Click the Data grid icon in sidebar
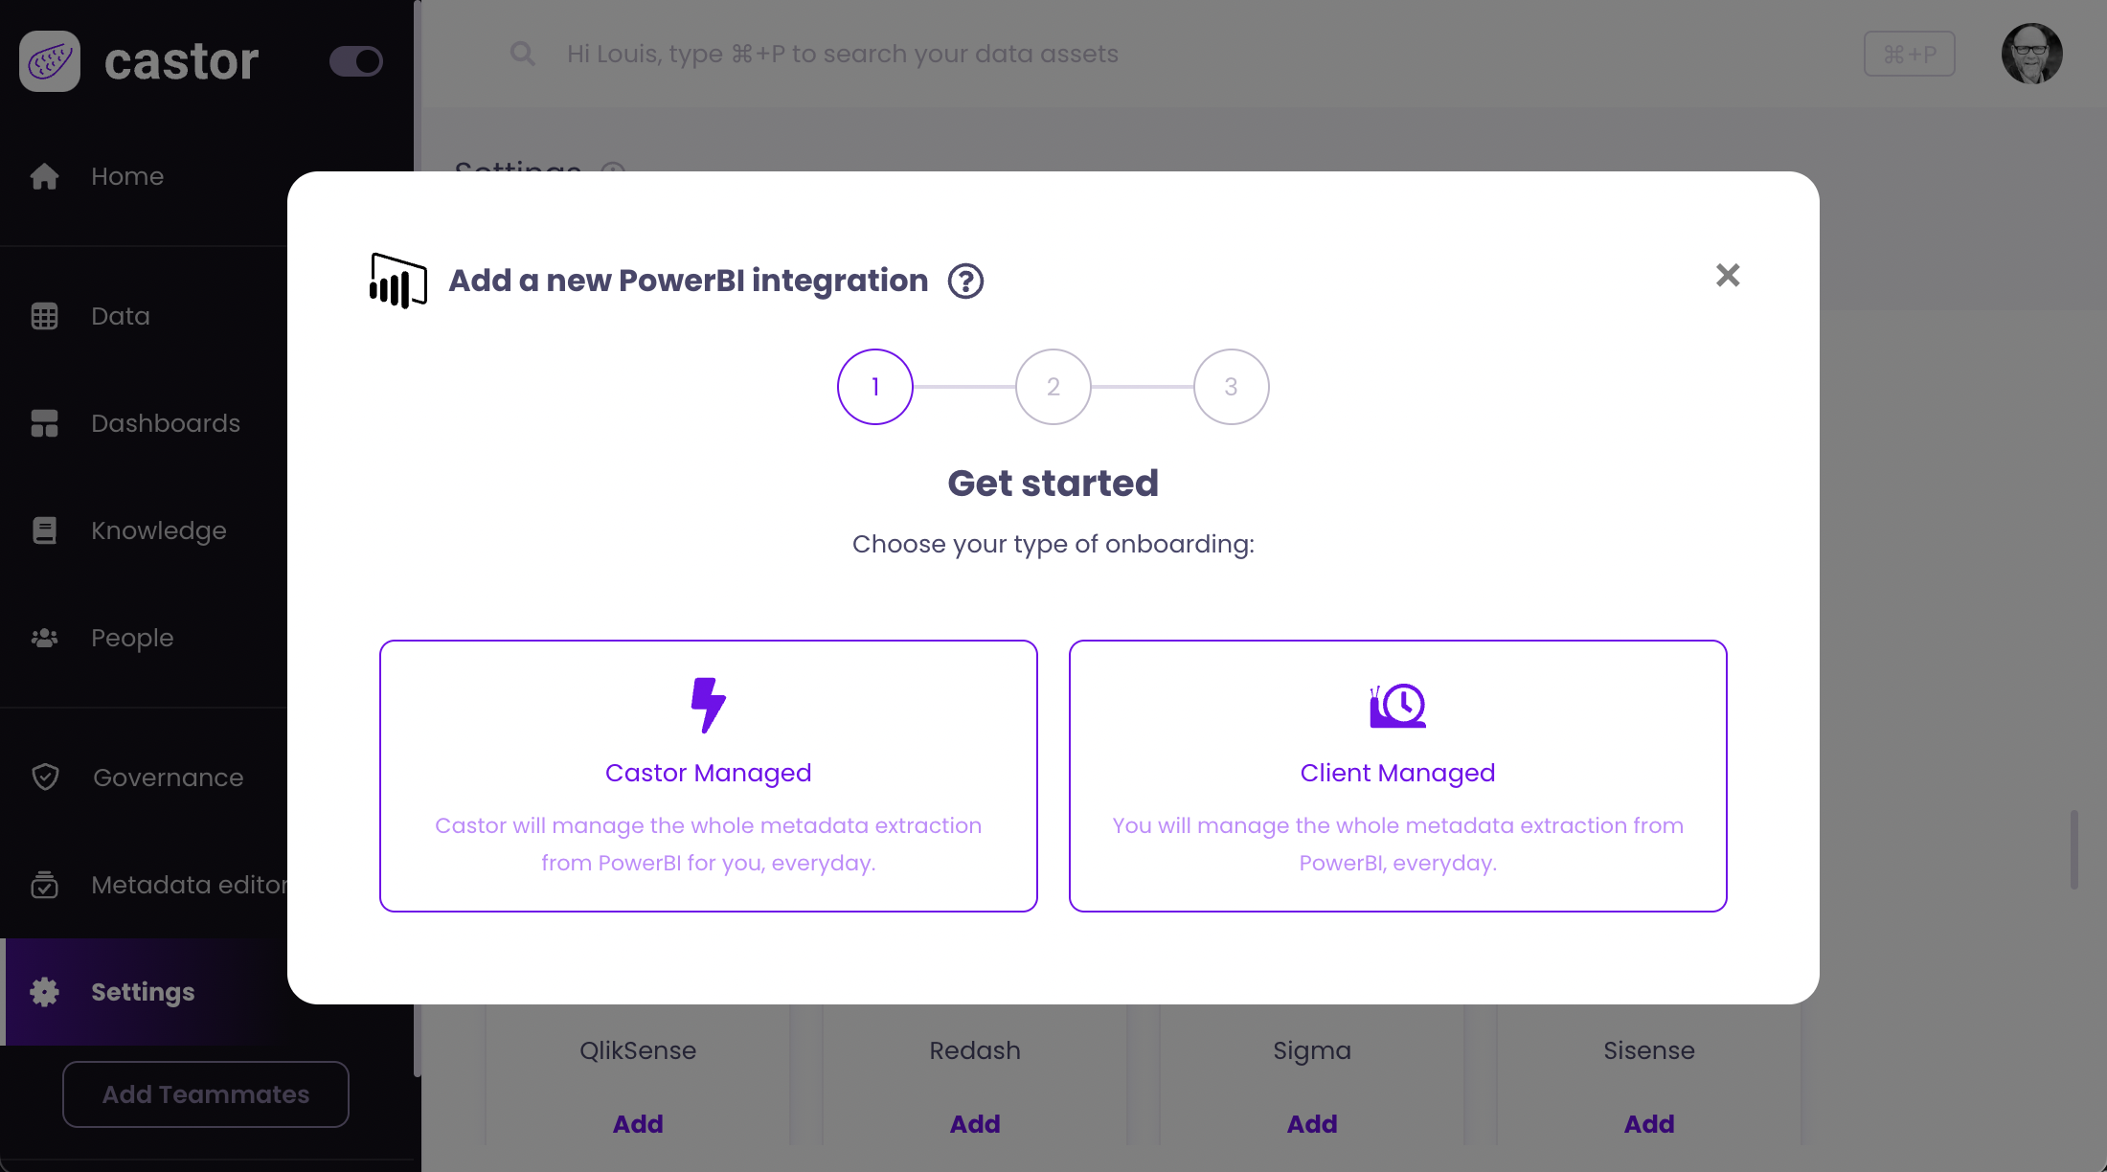Image resolution: width=2107 pixels, height=1172 pixels. coord(45,316)
